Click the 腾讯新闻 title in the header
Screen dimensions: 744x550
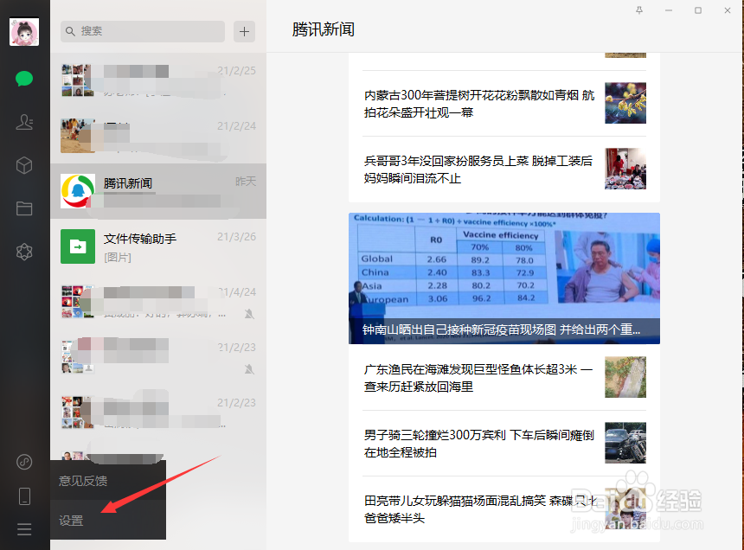click(x=324, y=29)
